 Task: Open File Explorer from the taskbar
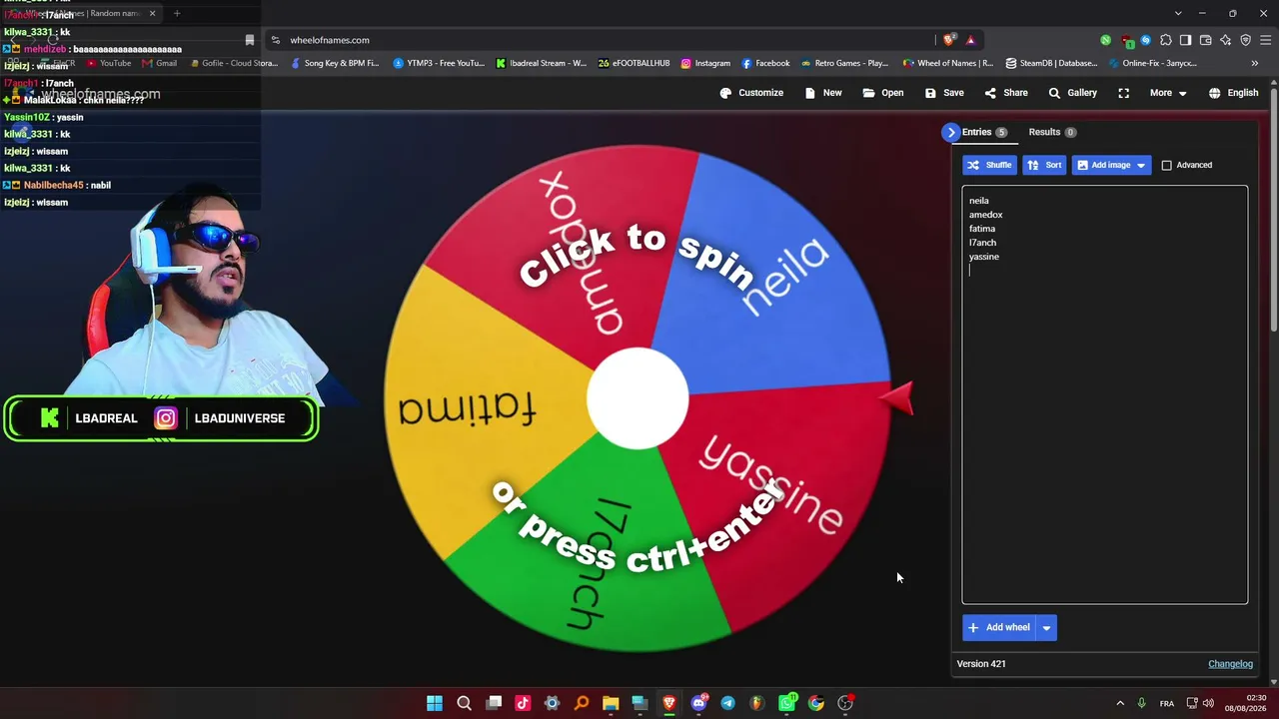tap(611, 703)
